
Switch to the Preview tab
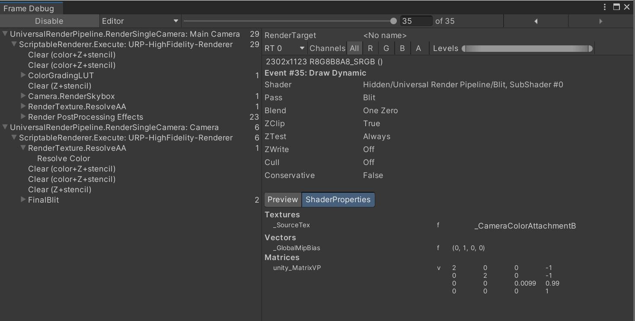[282, 200]
